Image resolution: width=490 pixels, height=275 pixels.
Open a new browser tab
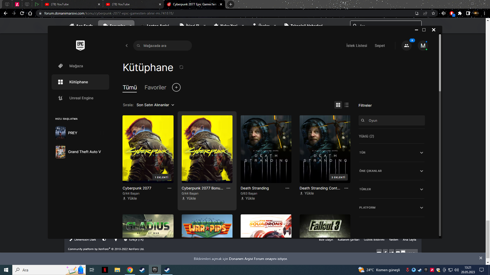[231, 4]
